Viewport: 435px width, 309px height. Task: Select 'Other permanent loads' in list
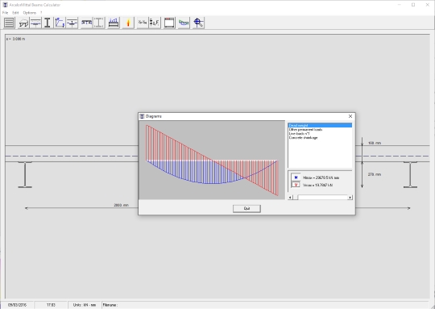305,130
